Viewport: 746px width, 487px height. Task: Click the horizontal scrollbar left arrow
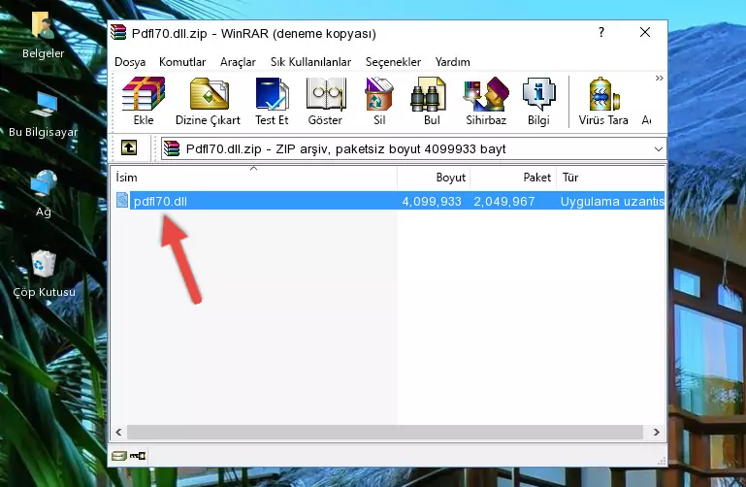(x=119, y=432)
